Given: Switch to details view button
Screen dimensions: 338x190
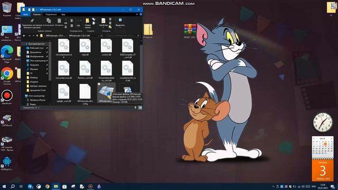Looking at the screenshot, I should (135, 108).
